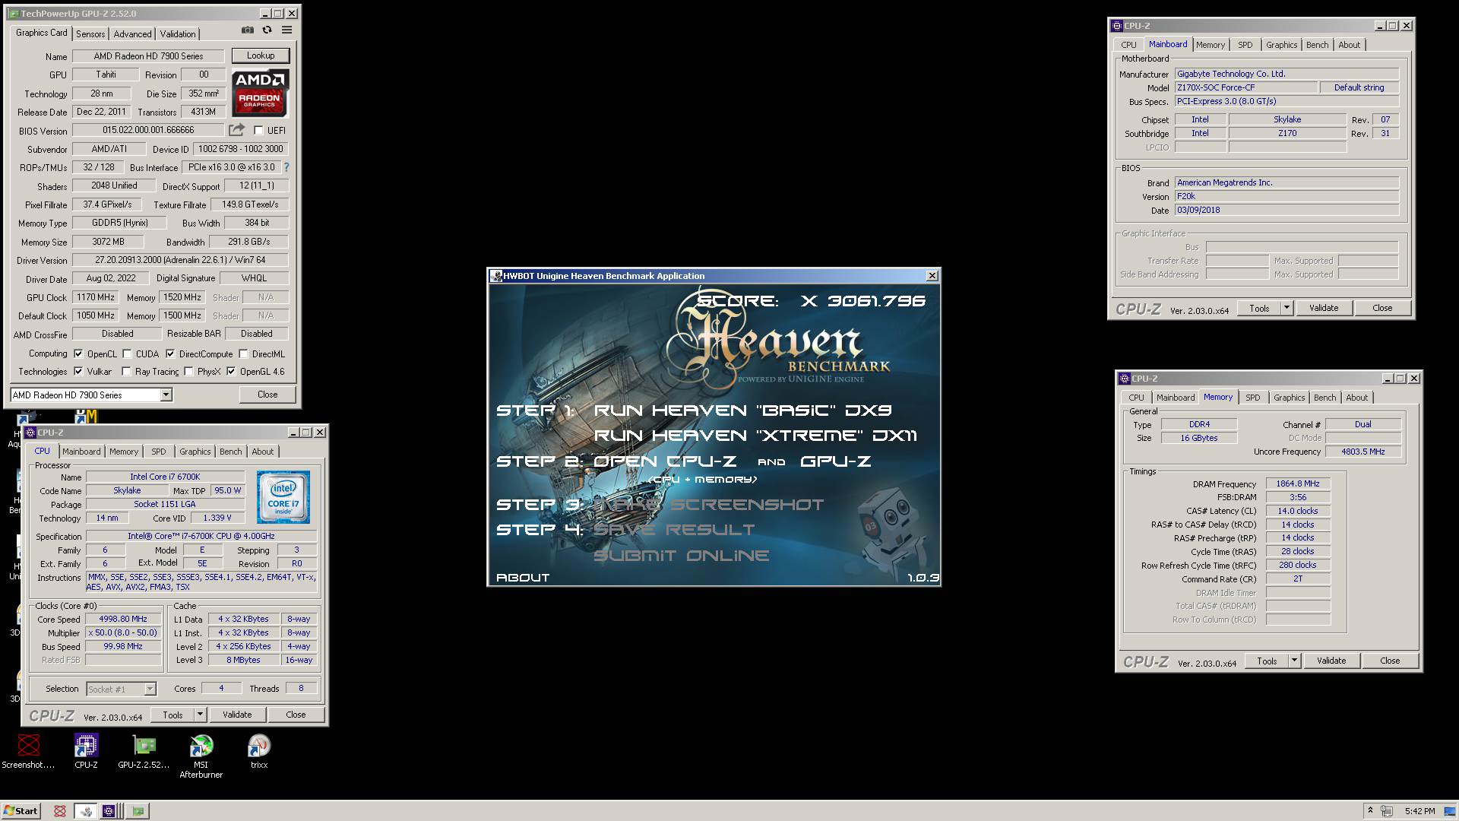Open the Screenshot desktop shortcut
The image size is (1459, 821).
[29, 752]
